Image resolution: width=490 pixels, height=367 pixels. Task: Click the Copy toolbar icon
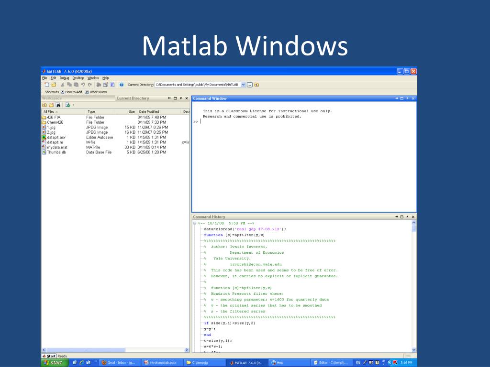tap(69, 85)
